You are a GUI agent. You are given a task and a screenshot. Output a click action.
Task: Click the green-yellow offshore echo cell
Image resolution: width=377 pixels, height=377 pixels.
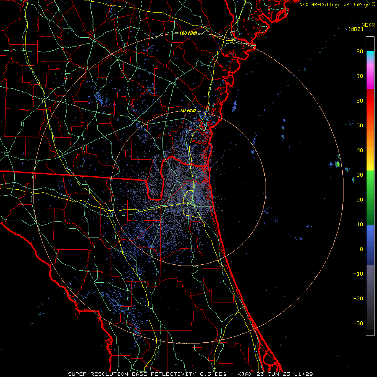pyautogui.click(x=338, y=164)
